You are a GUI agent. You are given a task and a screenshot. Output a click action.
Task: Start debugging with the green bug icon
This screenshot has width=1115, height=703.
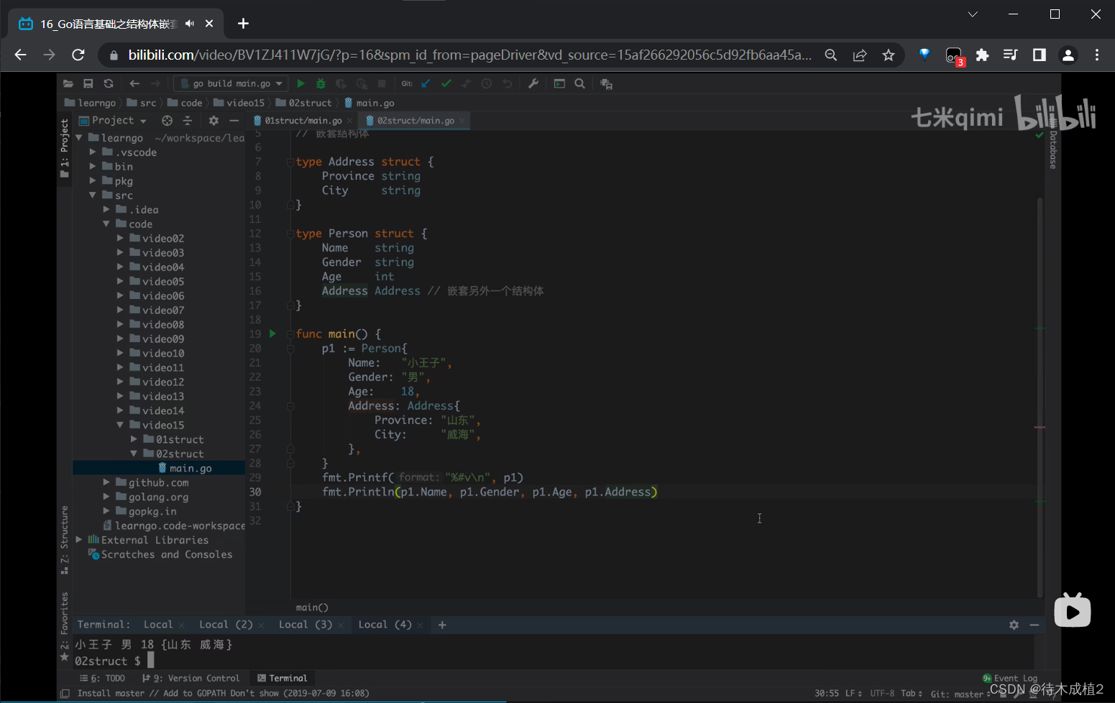tap(321, 83)
